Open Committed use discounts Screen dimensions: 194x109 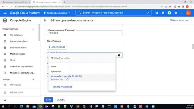[22, 67]
